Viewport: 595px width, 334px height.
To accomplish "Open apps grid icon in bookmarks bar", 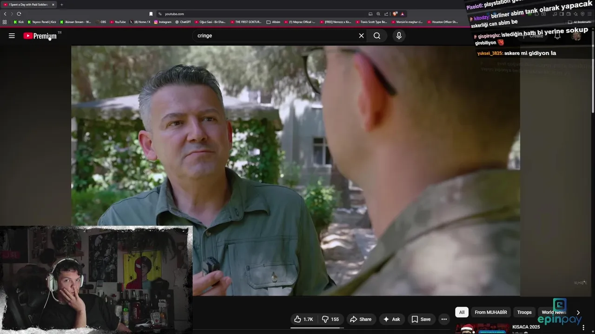I will coord(5,22).
